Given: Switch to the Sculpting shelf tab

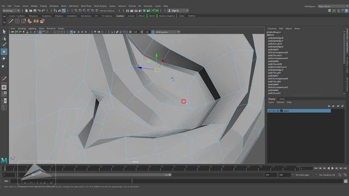Looking at the screenshot, I should 46,16.
